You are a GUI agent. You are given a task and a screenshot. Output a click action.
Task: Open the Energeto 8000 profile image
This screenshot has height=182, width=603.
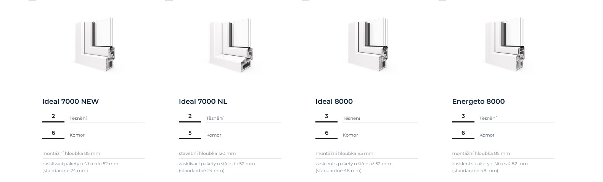[503, 46]
